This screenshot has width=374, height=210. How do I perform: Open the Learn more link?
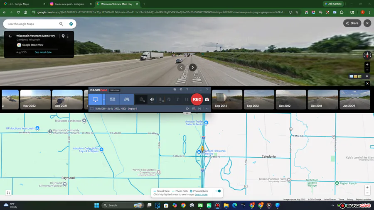[x=201, y=195]
